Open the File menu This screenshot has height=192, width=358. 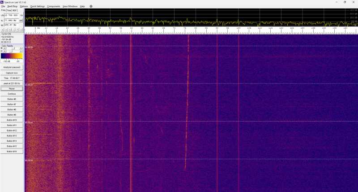pos(3,6)
